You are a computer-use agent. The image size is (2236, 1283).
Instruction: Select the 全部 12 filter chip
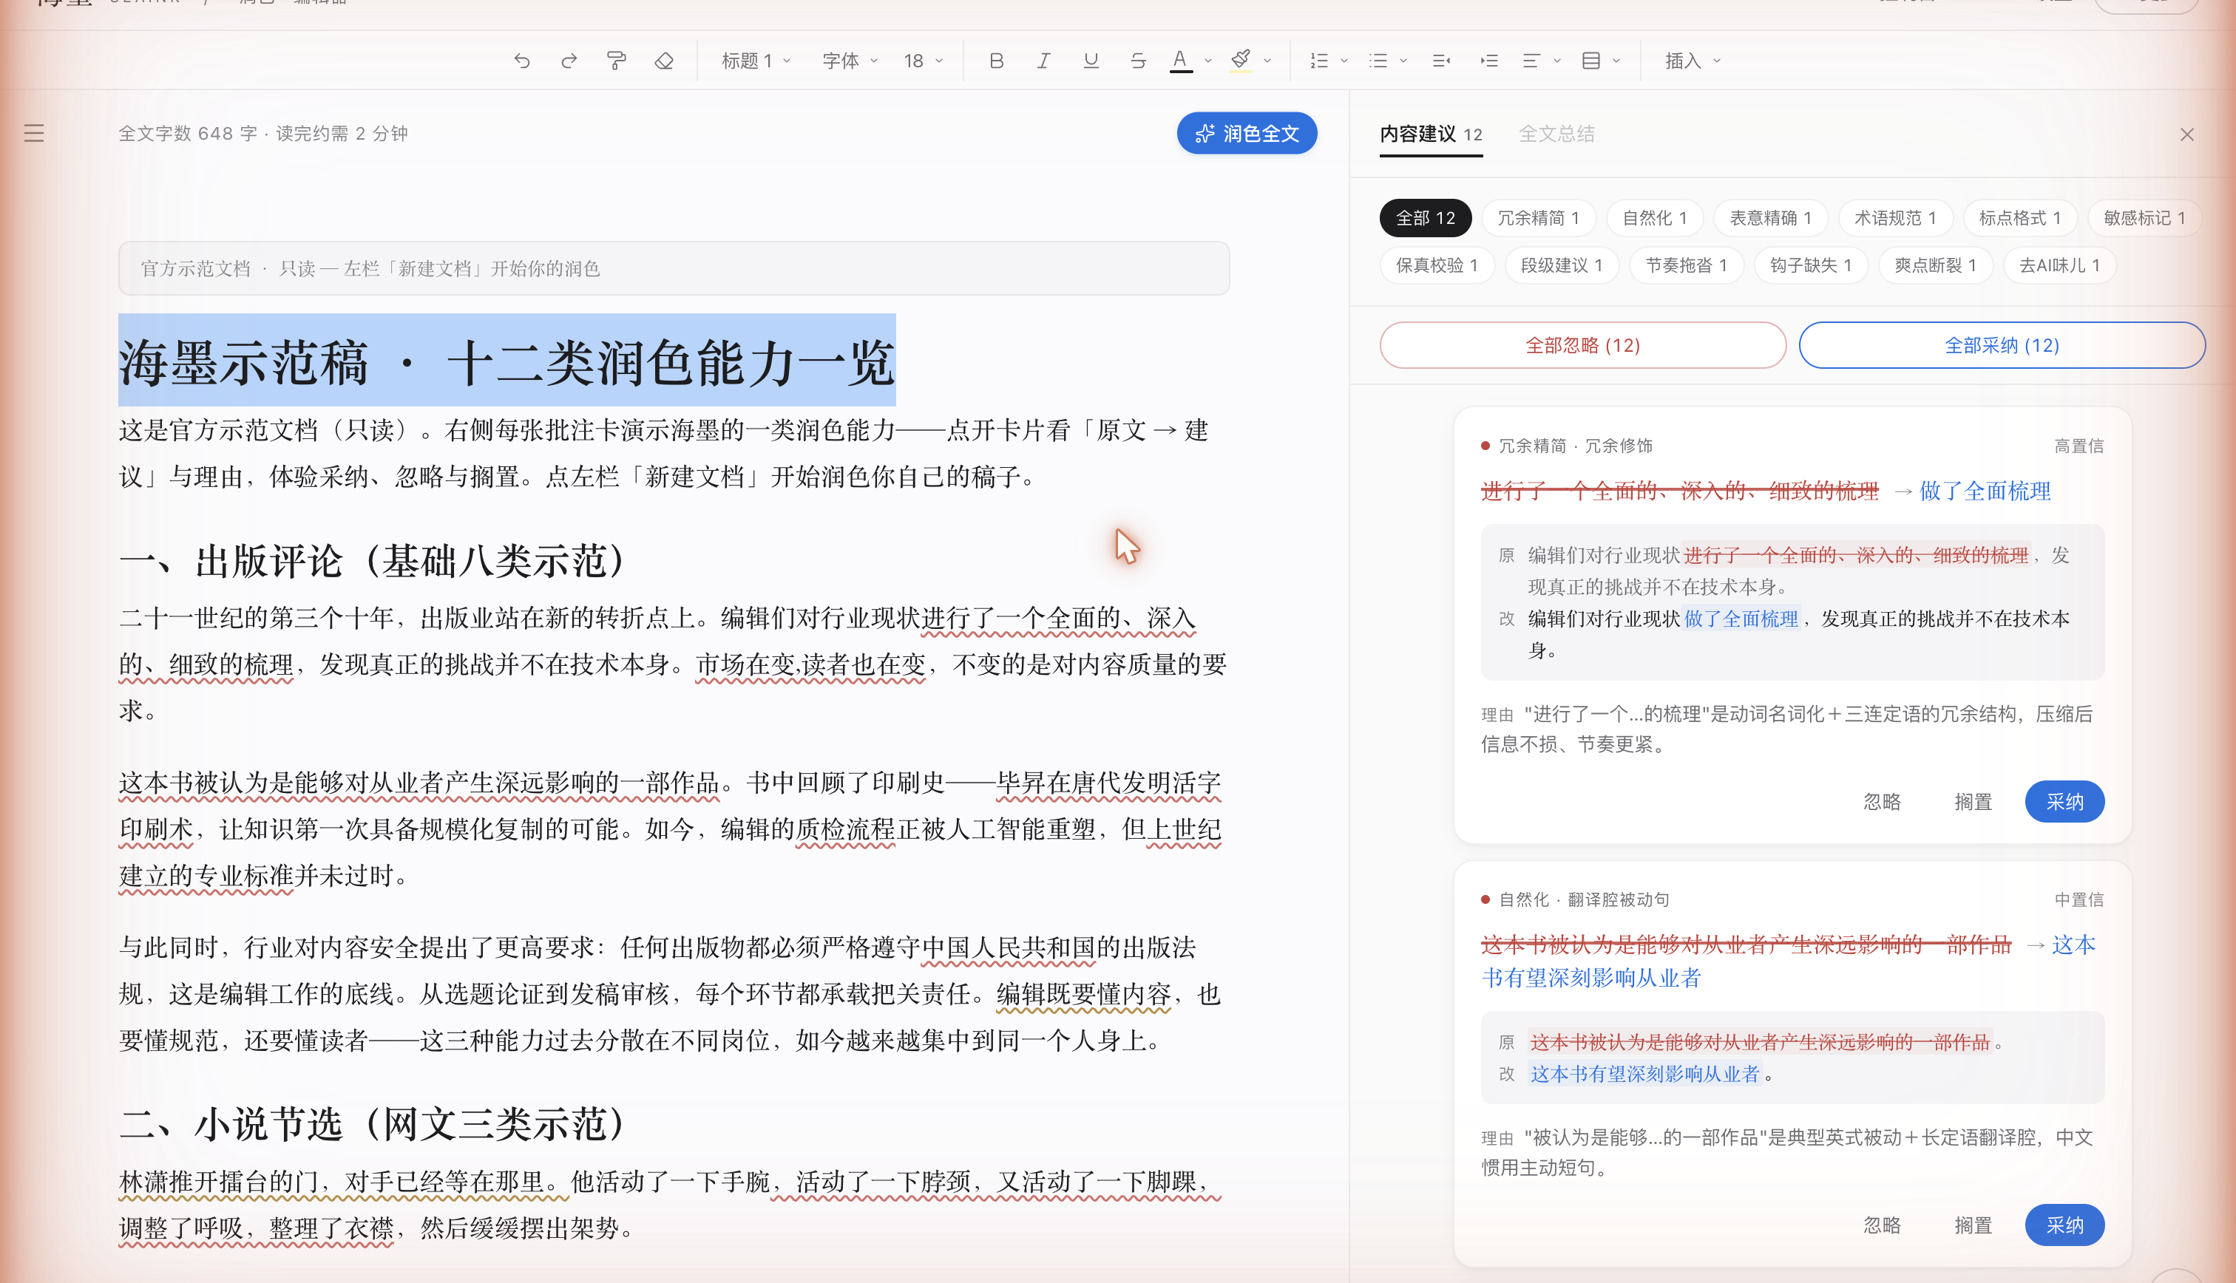pyautogui.click(x=1425, y=217)
